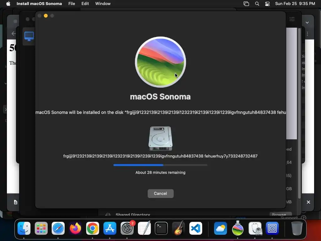Open the downloaded file icon in the bottom bar
321x241 pixels.
(x=16, y=202)
